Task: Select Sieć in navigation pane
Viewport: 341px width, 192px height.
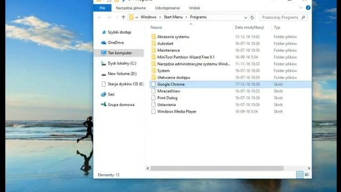Action: [111, 94]
